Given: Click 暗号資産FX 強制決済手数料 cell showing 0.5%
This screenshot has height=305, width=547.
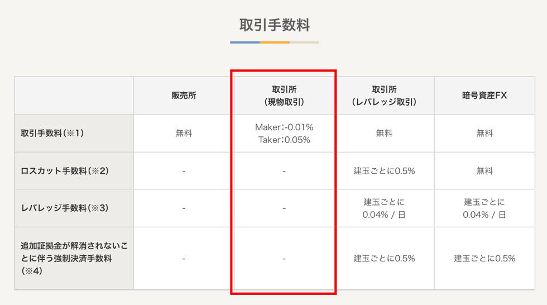Looking at the screenshot, I should pos(484,258).
